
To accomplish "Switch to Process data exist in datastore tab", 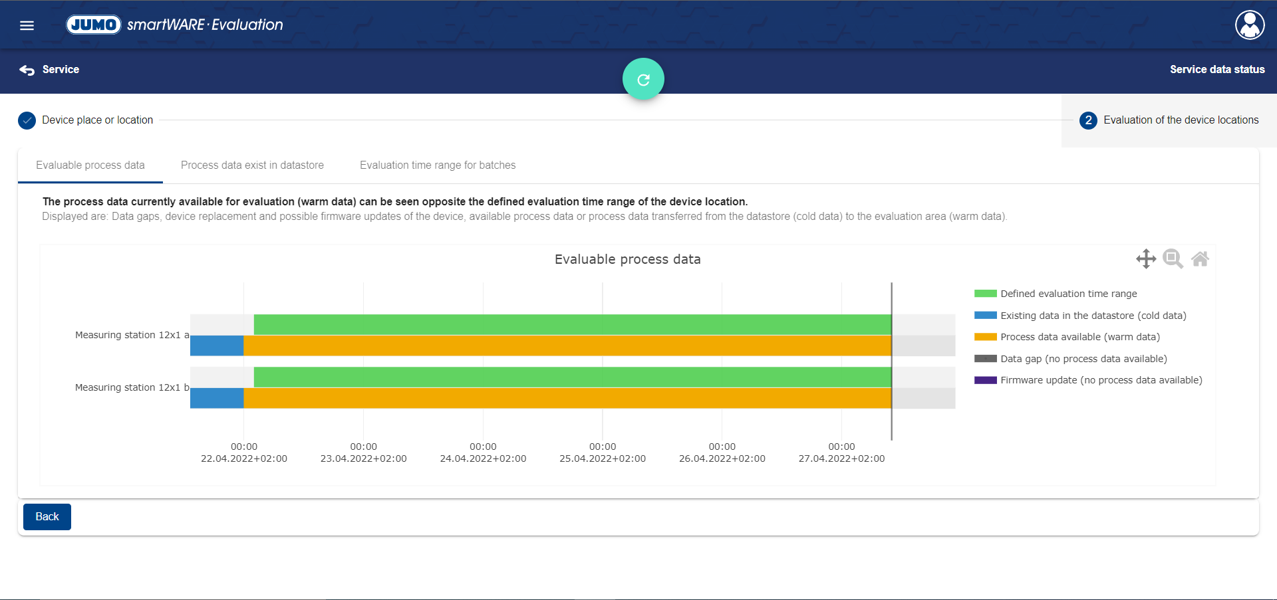I will [x=252, y=165].
